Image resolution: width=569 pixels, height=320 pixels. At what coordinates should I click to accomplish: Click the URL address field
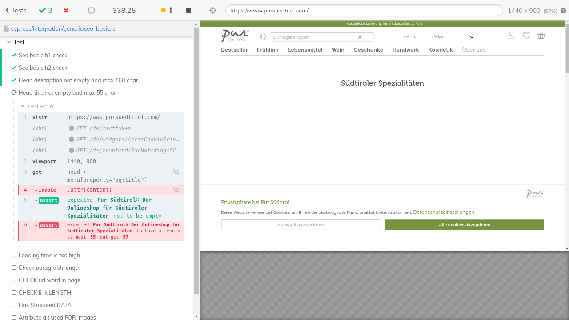364,10
